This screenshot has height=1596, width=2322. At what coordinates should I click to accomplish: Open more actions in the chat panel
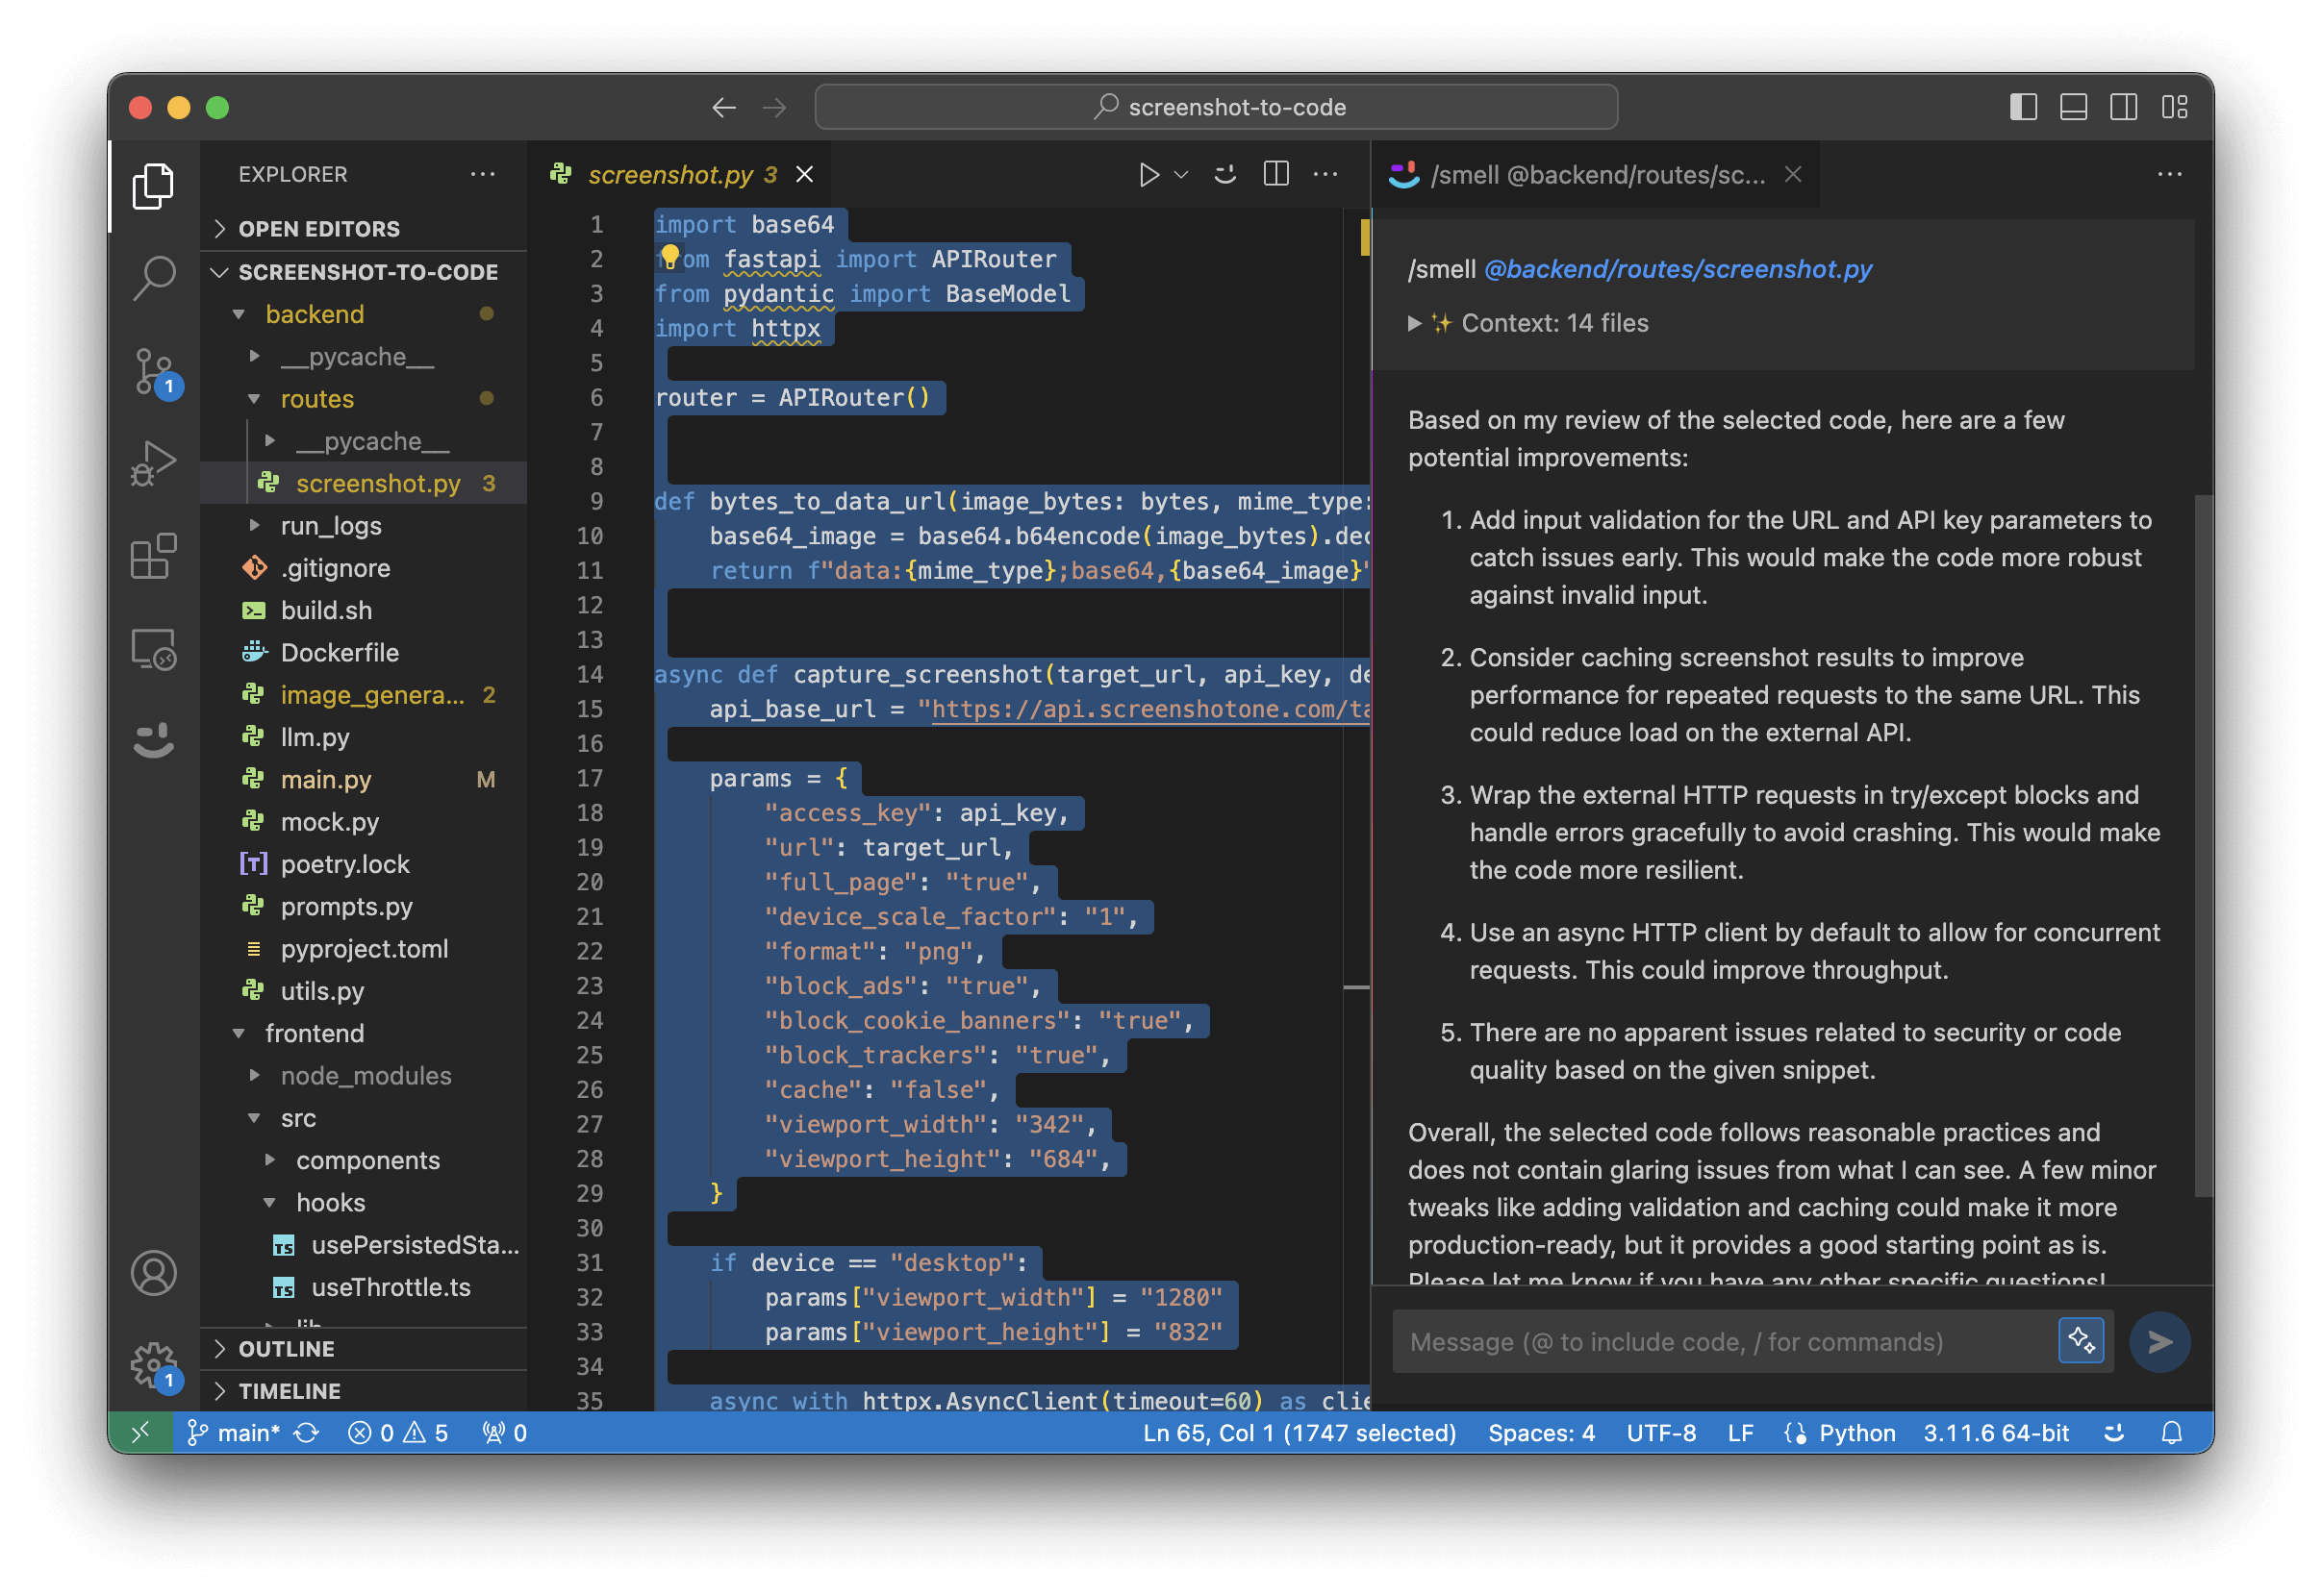click(2170, 174)
